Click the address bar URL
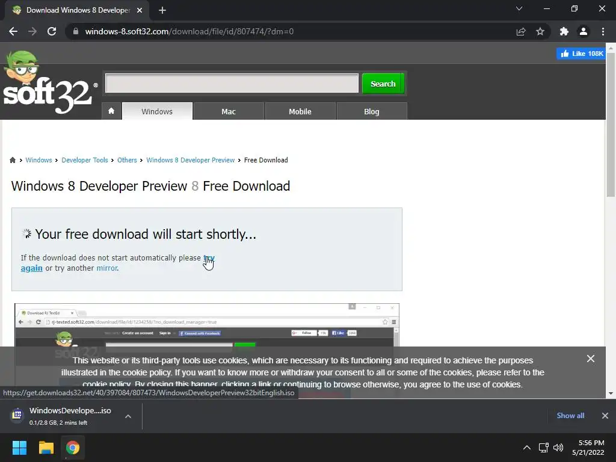This screenshot has height=462, width=616. (189, 31)
